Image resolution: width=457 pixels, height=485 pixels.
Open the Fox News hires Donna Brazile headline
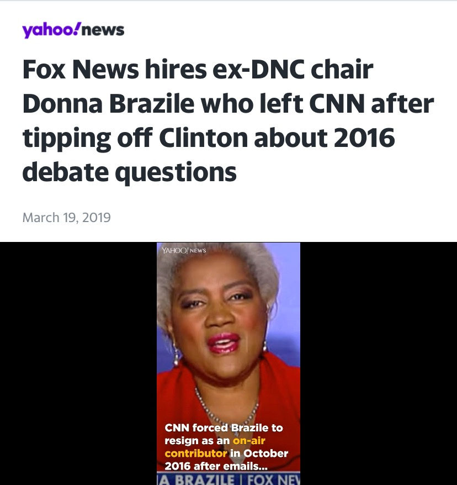coord(228,120)
